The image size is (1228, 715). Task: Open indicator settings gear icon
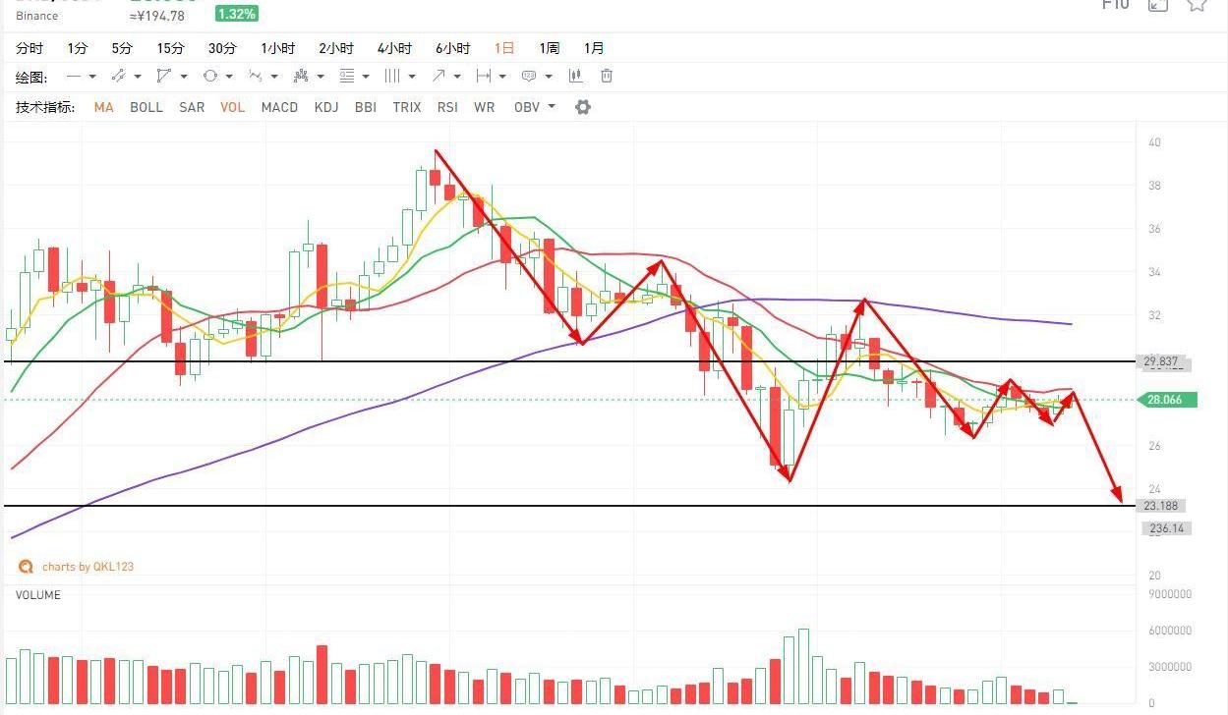point(583,107)
